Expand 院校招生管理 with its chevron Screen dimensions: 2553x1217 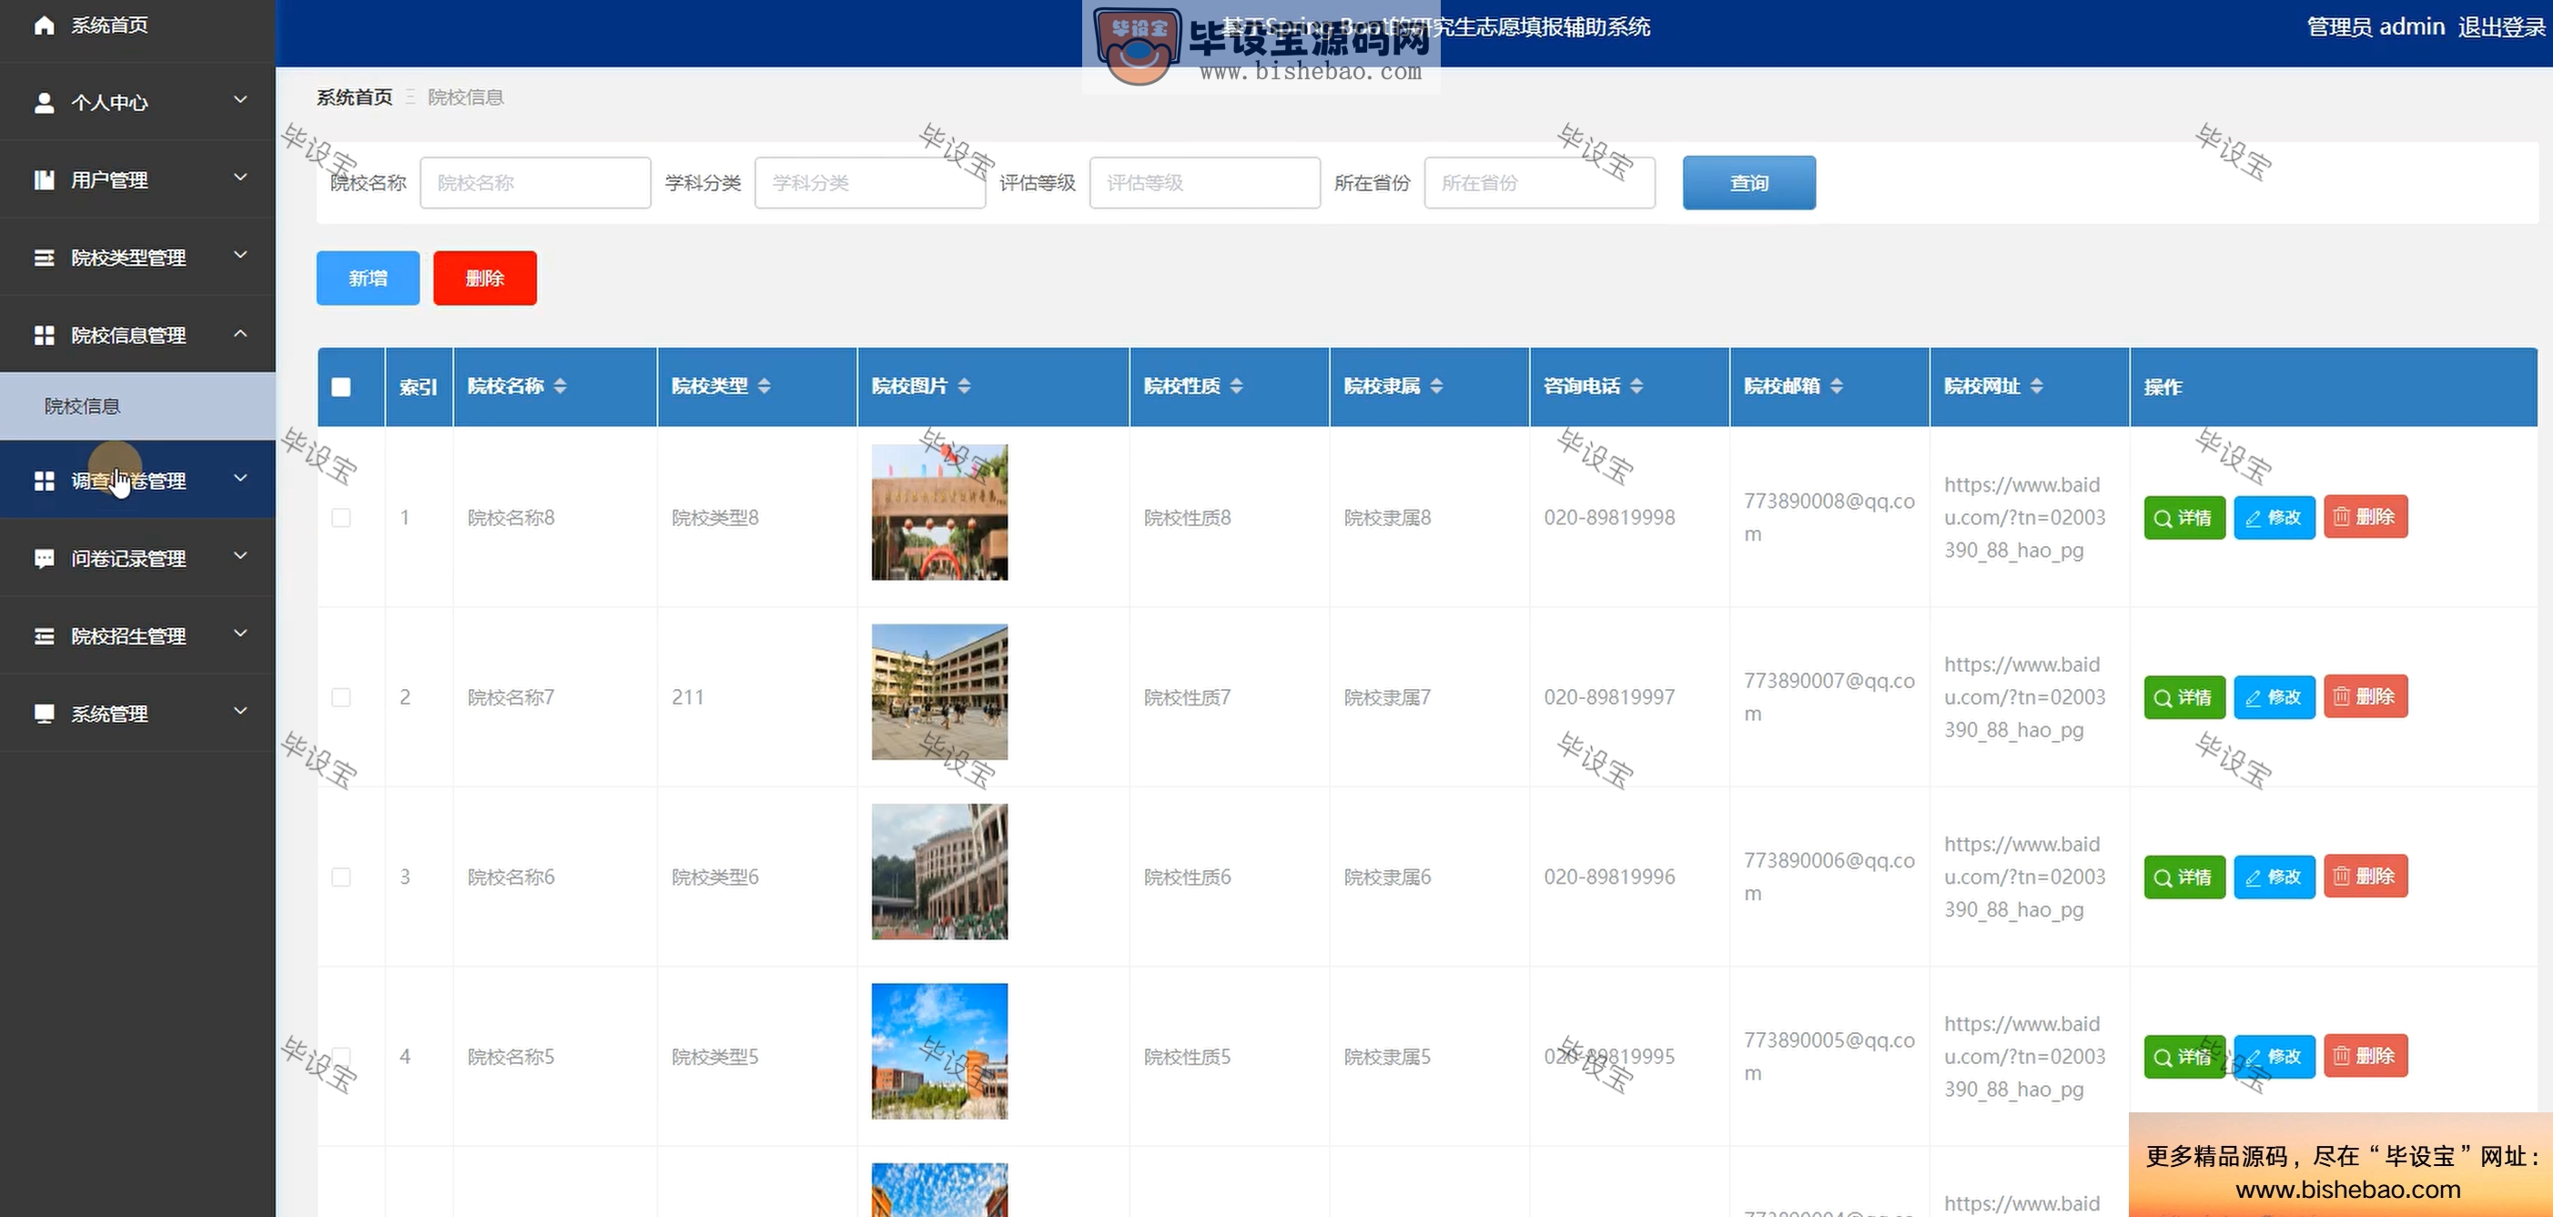coord(240,633)
